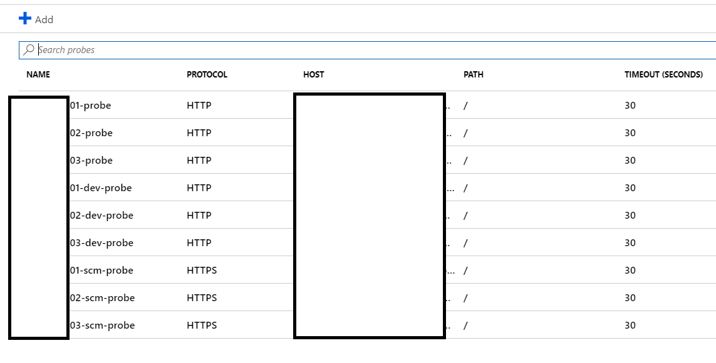
Task: Click the blue plus Add icon
Action: pyautogui.click(x=25, y=19)
